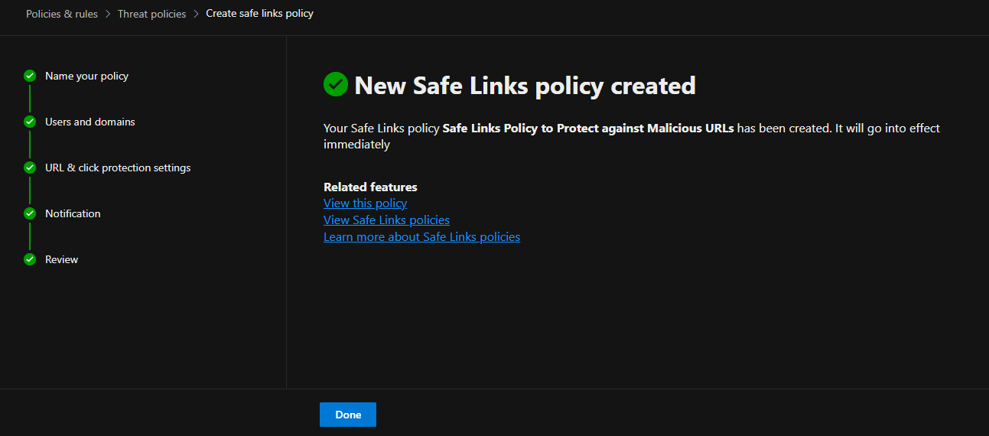
Task: Click green checkmark beside Users and domains
Action: [x=30, y=122]
